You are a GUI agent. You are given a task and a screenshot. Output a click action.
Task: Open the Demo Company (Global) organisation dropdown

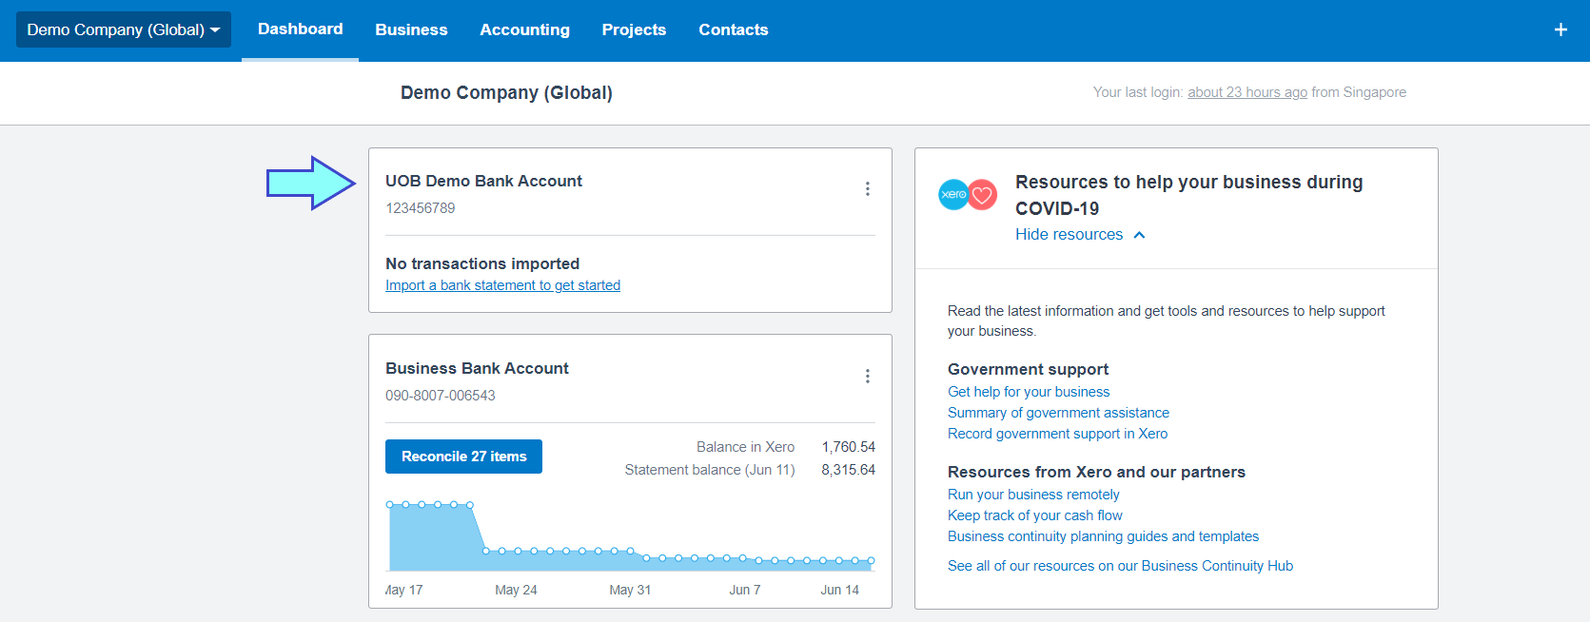click(124, 29)
